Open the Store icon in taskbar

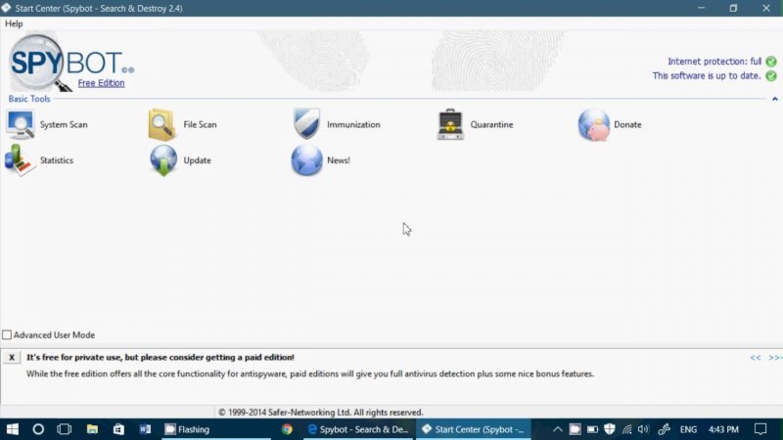(x=118, y=429)
